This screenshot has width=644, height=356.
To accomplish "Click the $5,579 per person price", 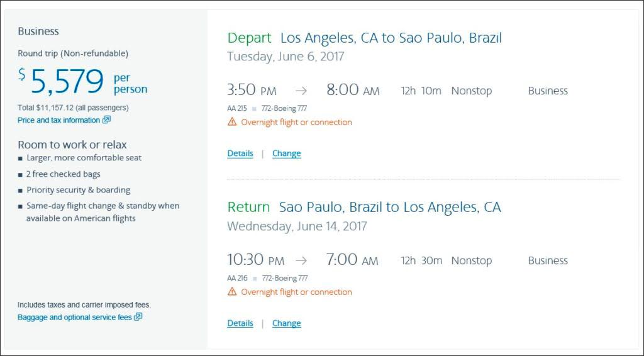I will [x=67, y=82].
